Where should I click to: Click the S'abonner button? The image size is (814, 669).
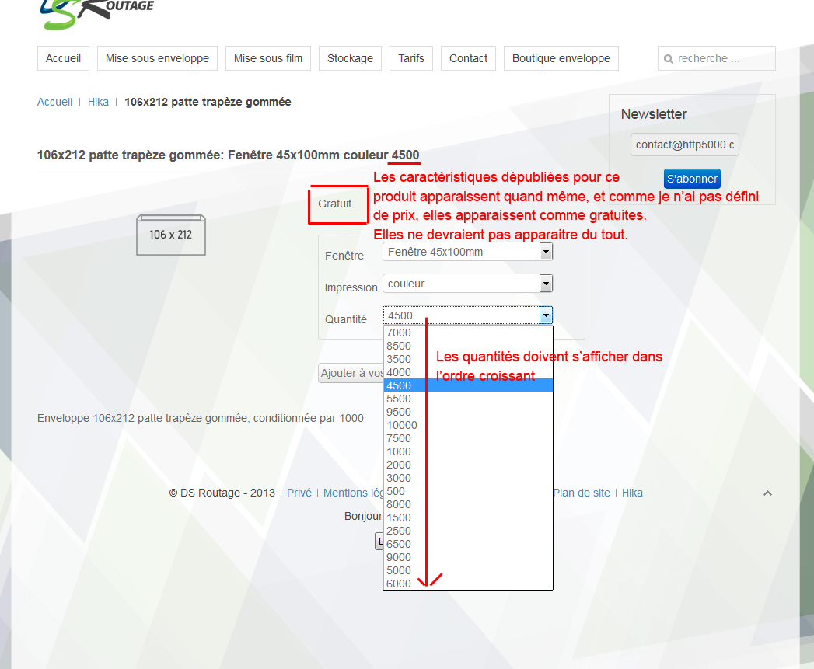[x=692, y=179]
